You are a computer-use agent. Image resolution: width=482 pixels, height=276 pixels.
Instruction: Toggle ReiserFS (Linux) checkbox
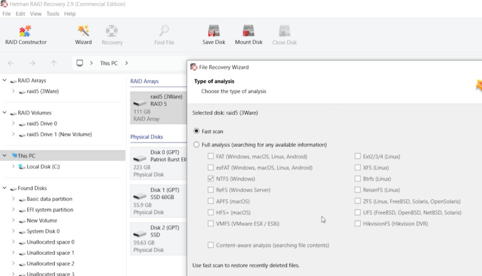tap(358, 190)
